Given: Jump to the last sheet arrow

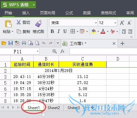Looking at the screenshot, I should click(18, 108).
